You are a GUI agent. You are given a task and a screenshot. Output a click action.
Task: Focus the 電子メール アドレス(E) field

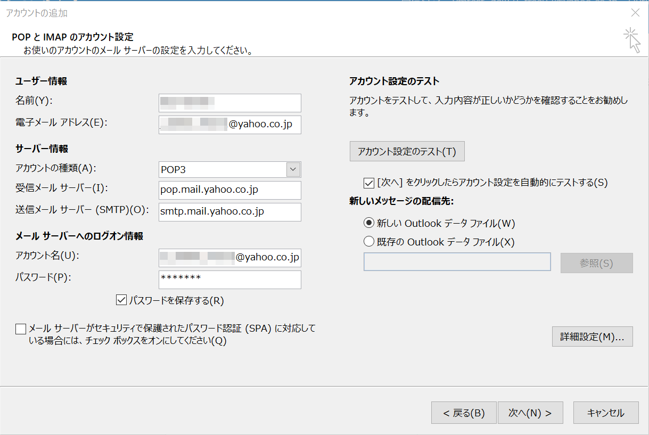tap(230, 125)
